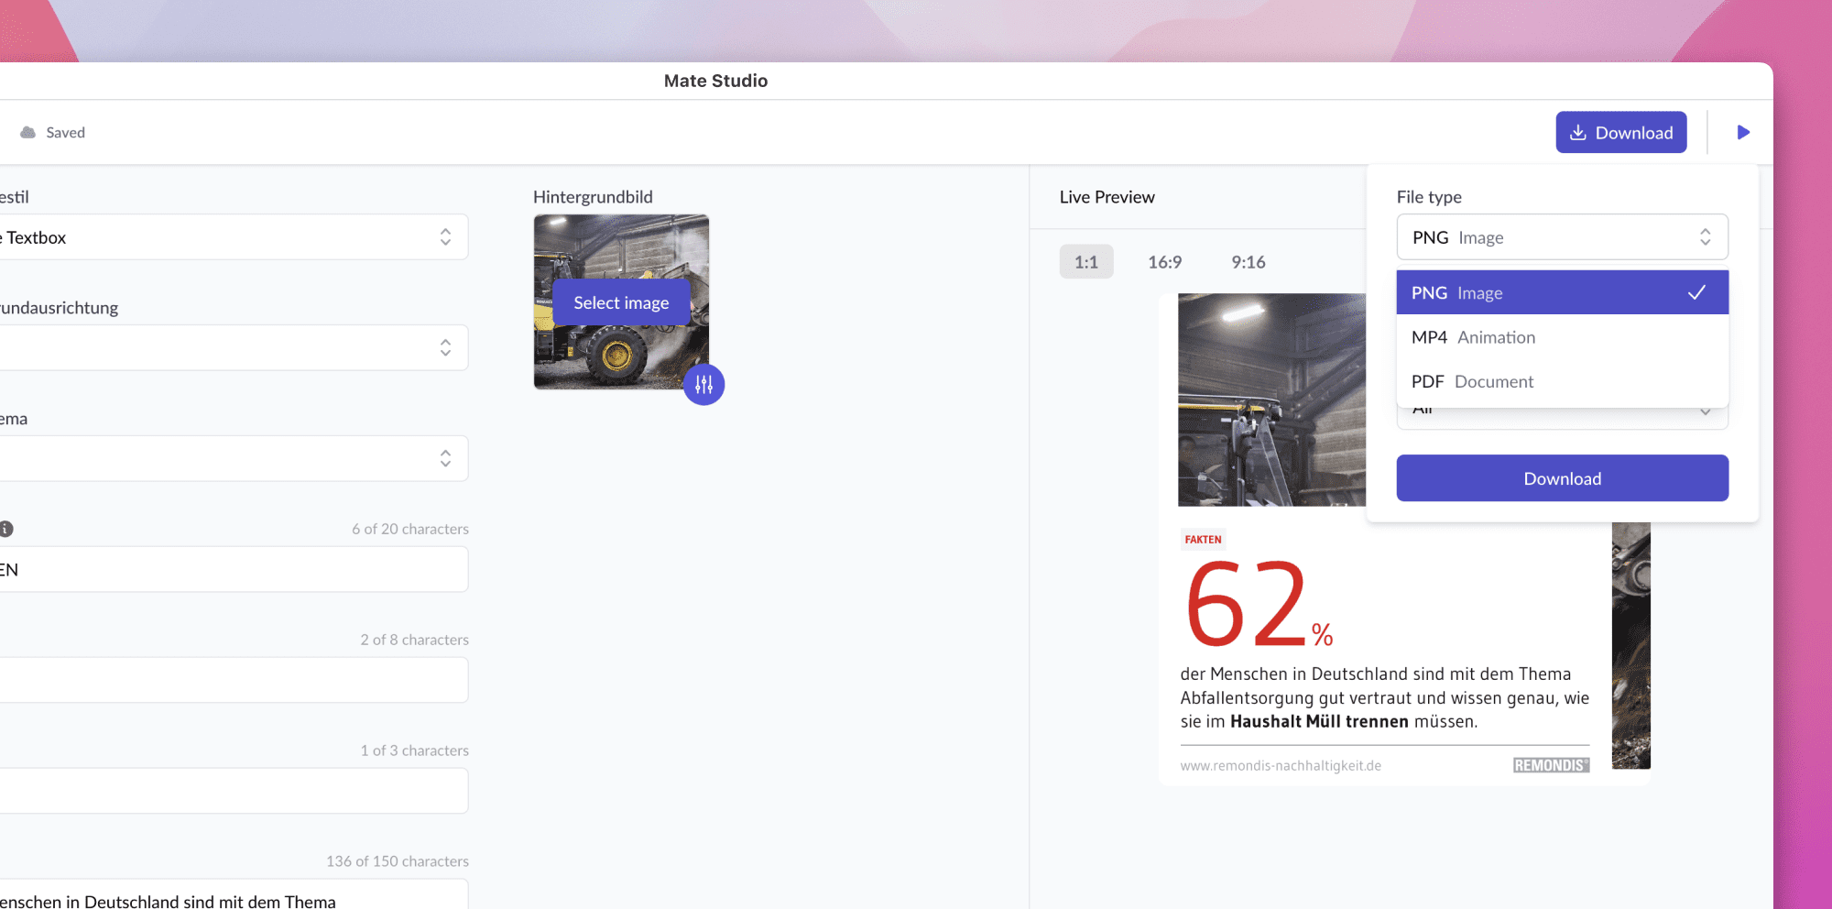Click the 1 of 3 characters input field

[x=234, y=791]
